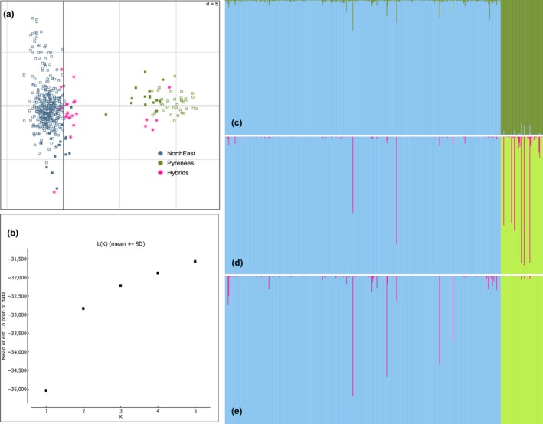Select the NorthEast legend label

pyautogui.click(x=181, y=153)
